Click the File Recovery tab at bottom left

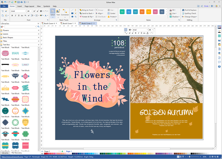pyautogui.click(x=16, y=153)
